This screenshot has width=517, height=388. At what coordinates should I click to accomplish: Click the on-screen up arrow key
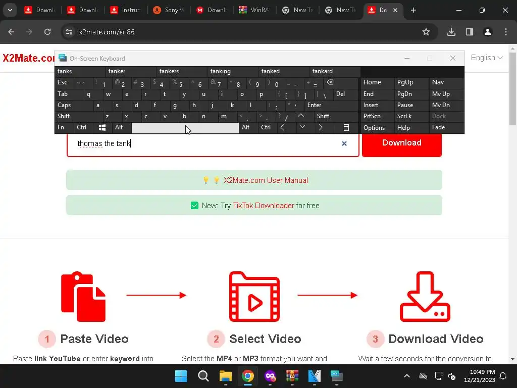(x=301, y=116)
